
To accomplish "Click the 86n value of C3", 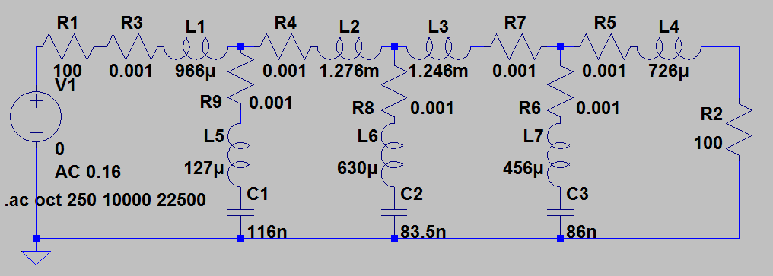I will pos(581,232).
